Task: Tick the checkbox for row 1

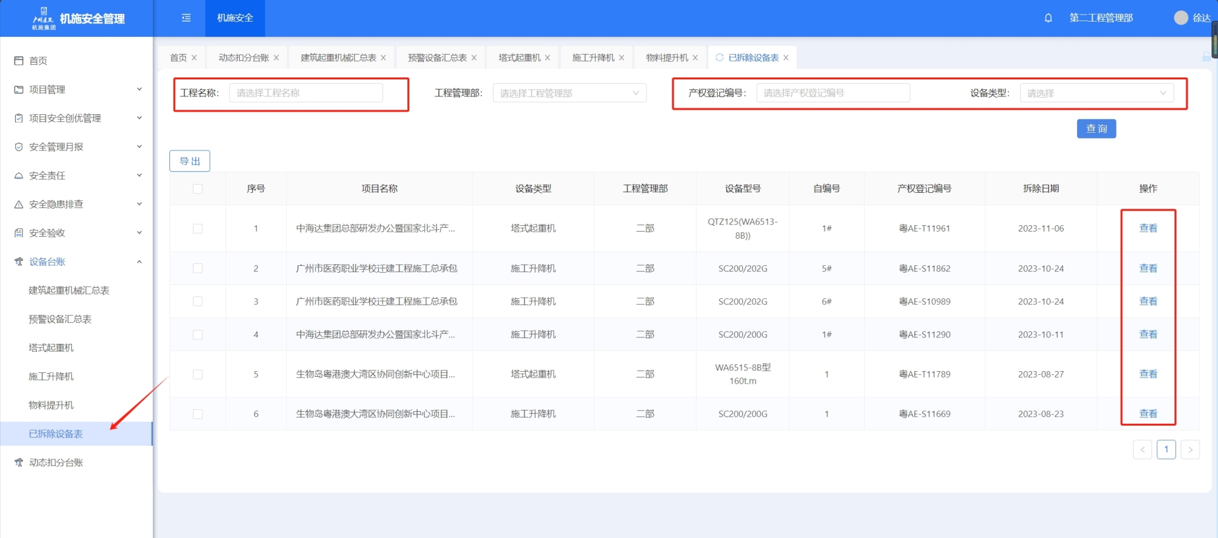Action: [198, 228]
